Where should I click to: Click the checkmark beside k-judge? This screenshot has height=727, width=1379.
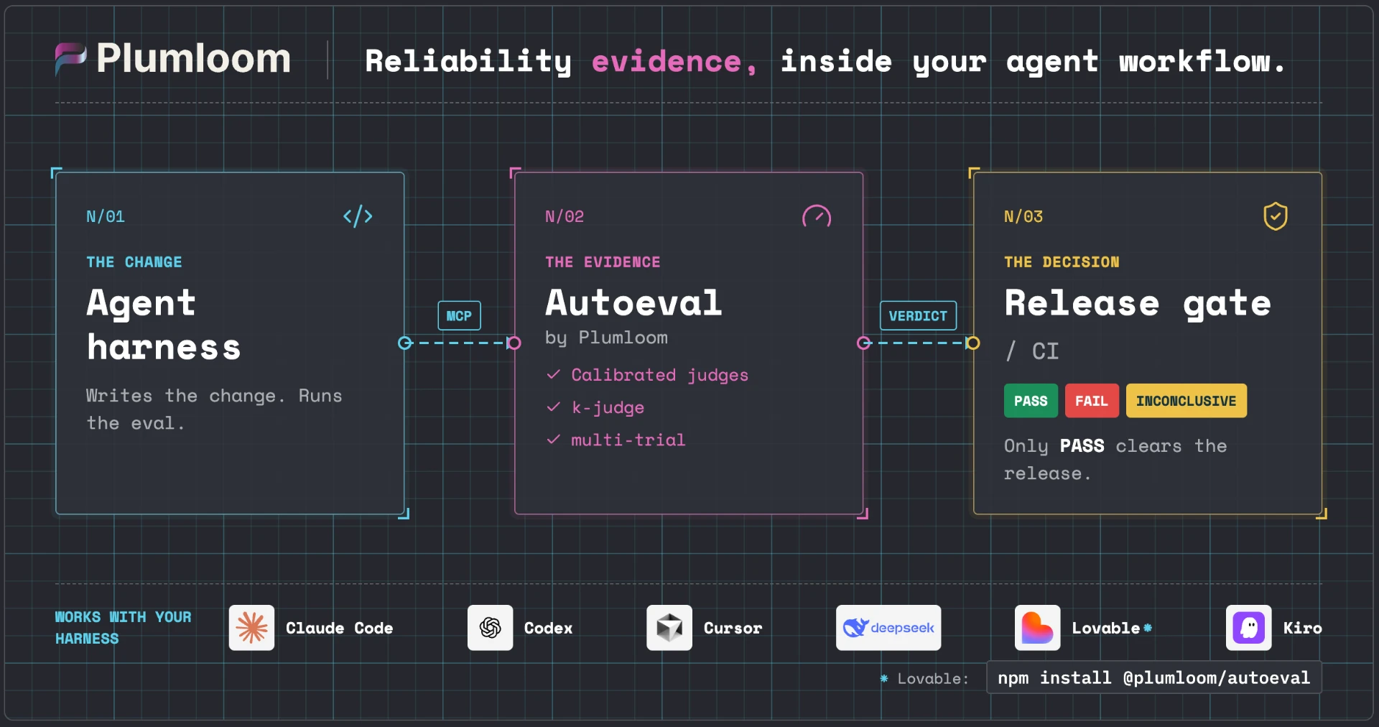[x=553, y=407]
